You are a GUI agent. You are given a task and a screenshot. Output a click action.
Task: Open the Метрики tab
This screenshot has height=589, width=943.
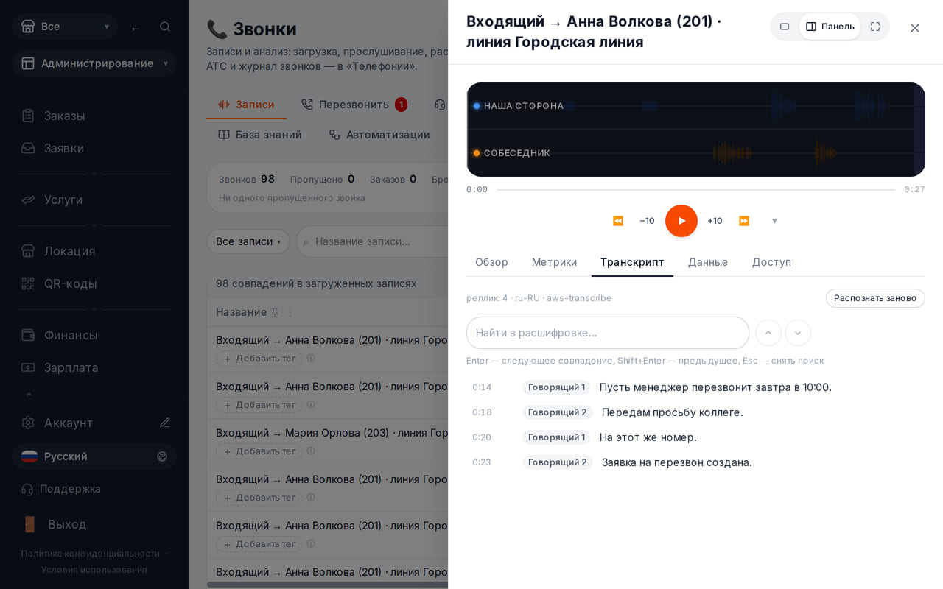pyautogui.click(x=554, y=262)
